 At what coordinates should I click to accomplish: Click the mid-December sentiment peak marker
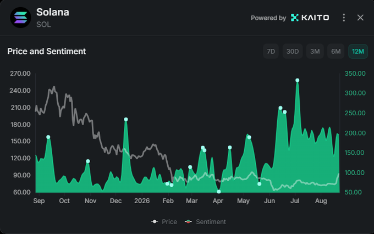[126, 119]
